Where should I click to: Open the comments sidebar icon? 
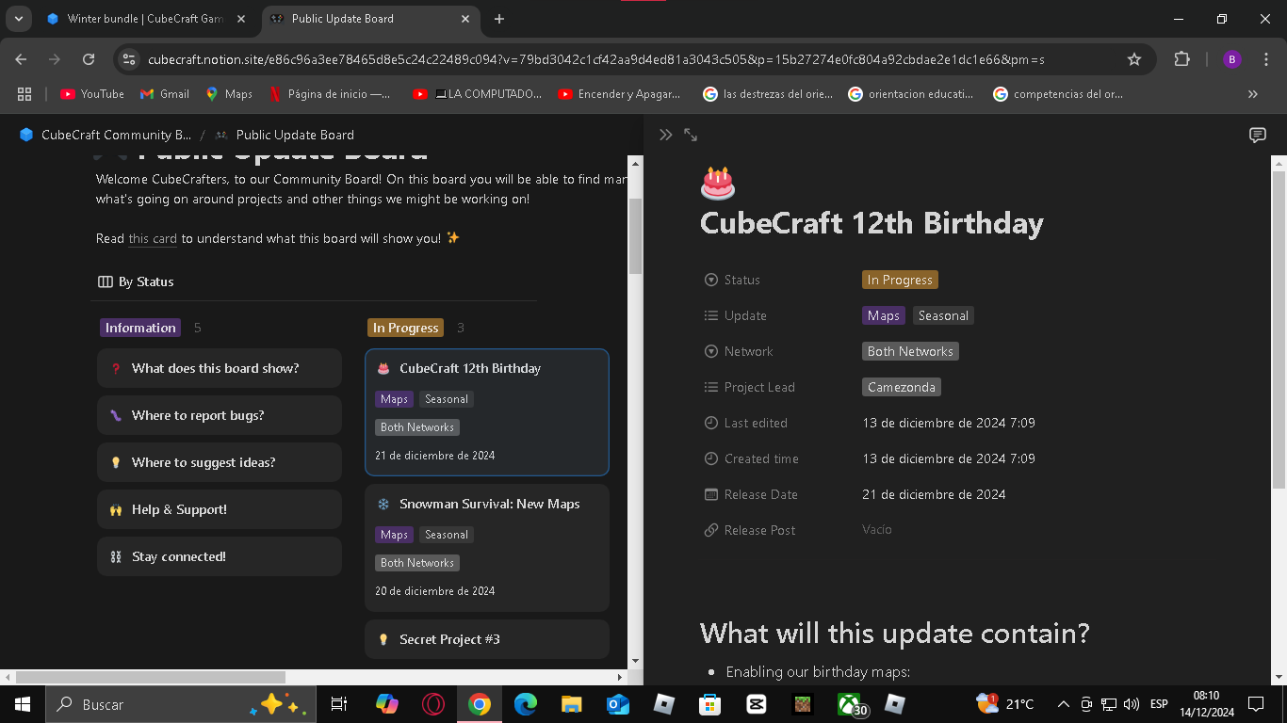click(x=1257, y=135)
